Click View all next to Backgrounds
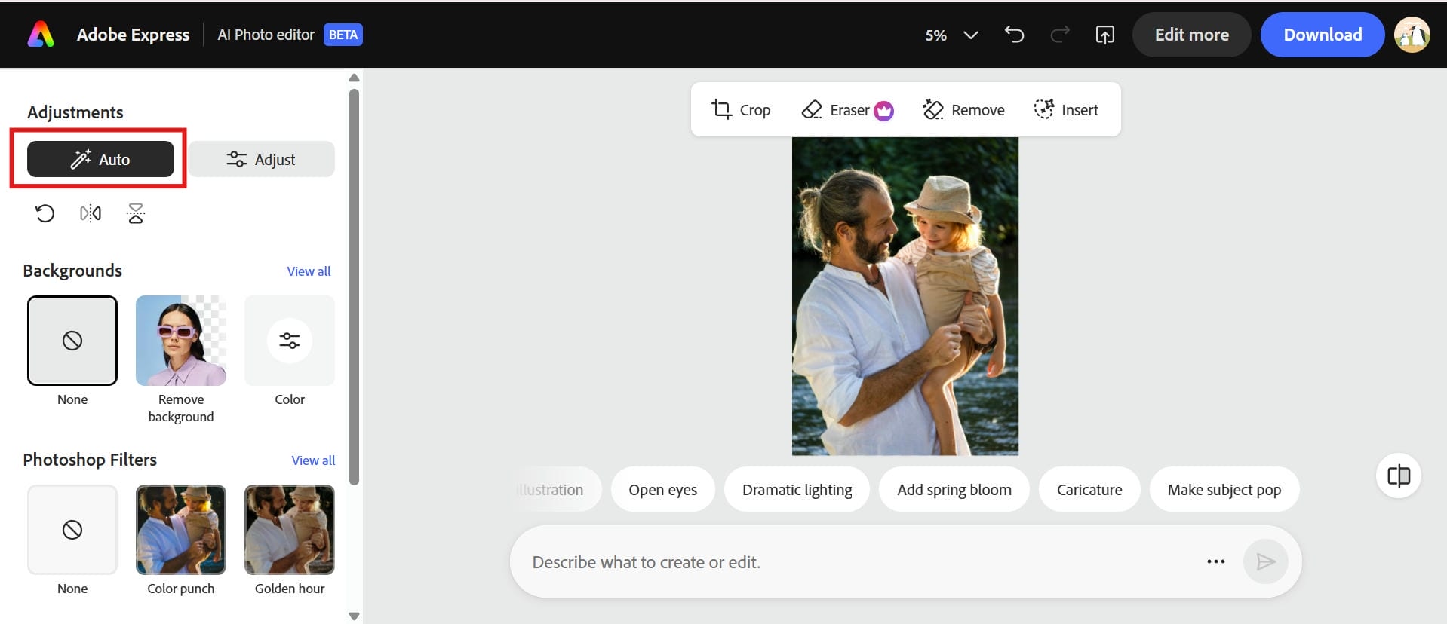This screenshot has width=1447, height=624. 309,271
